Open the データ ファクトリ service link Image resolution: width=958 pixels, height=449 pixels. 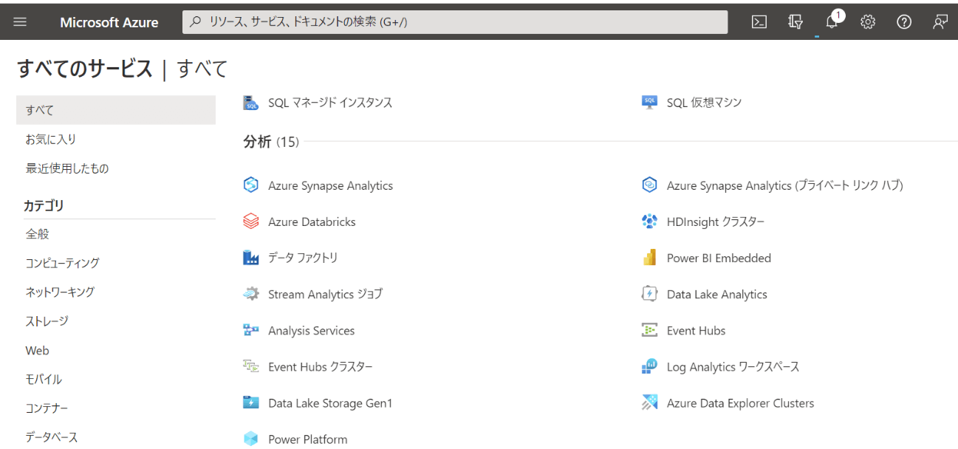[303, 258]
